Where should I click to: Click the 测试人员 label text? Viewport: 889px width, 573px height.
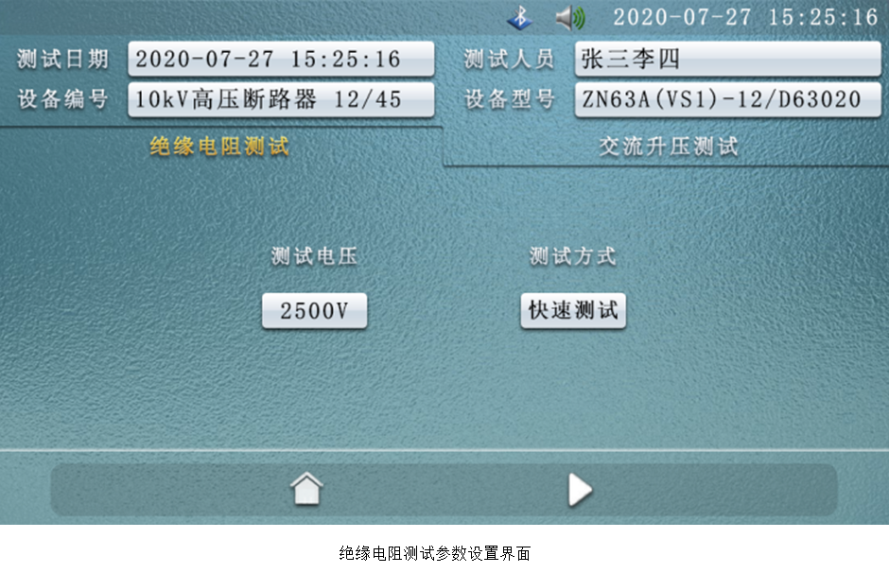[509, 60]
